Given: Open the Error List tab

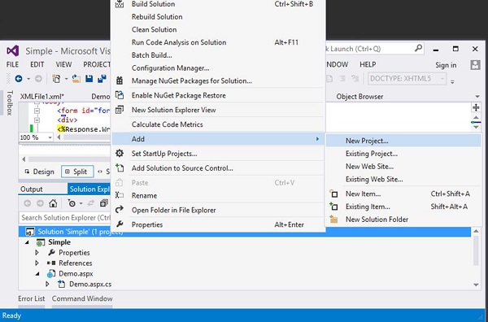Looking at the screenshot, I should pyautogui.click(x=32, y=298).
